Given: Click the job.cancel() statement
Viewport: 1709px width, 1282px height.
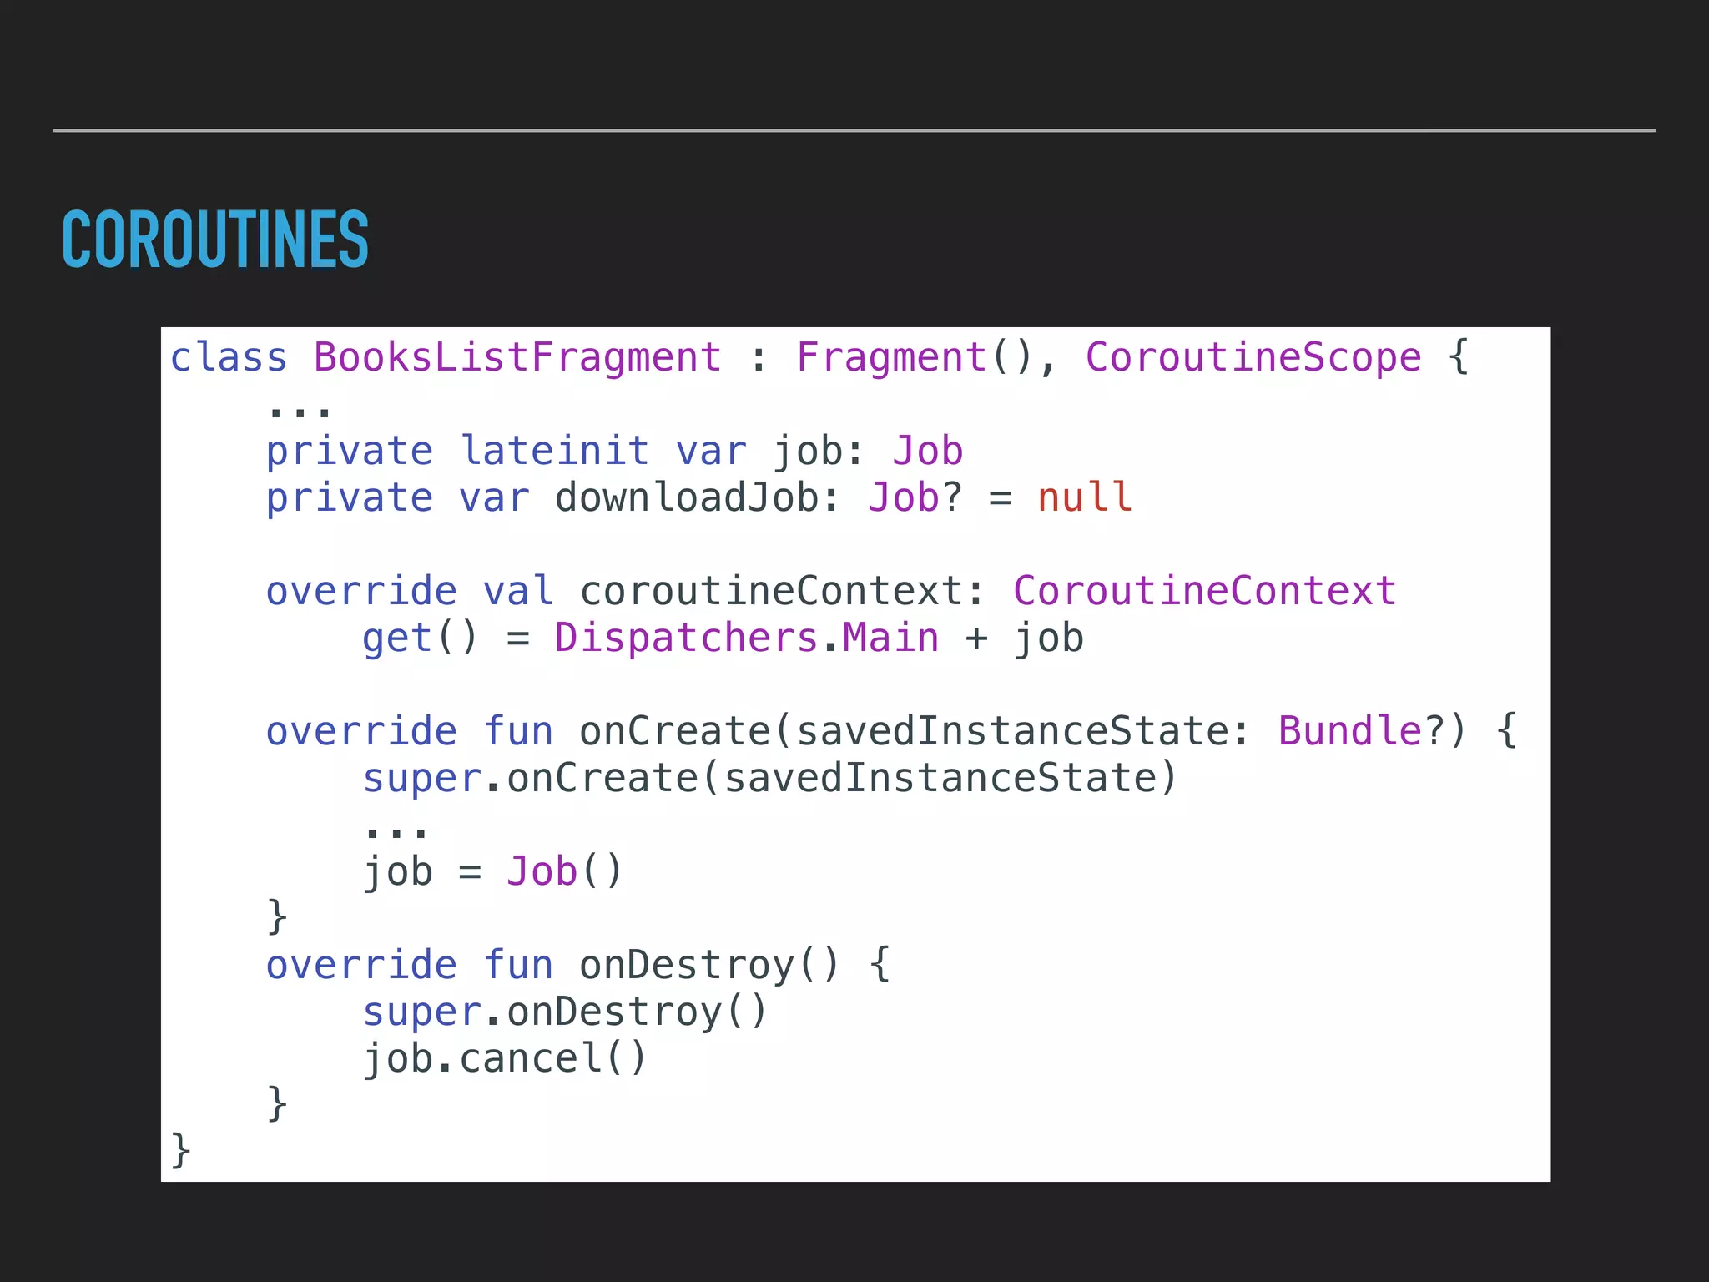Looking at the screenshot, I should pos(504,1059).
